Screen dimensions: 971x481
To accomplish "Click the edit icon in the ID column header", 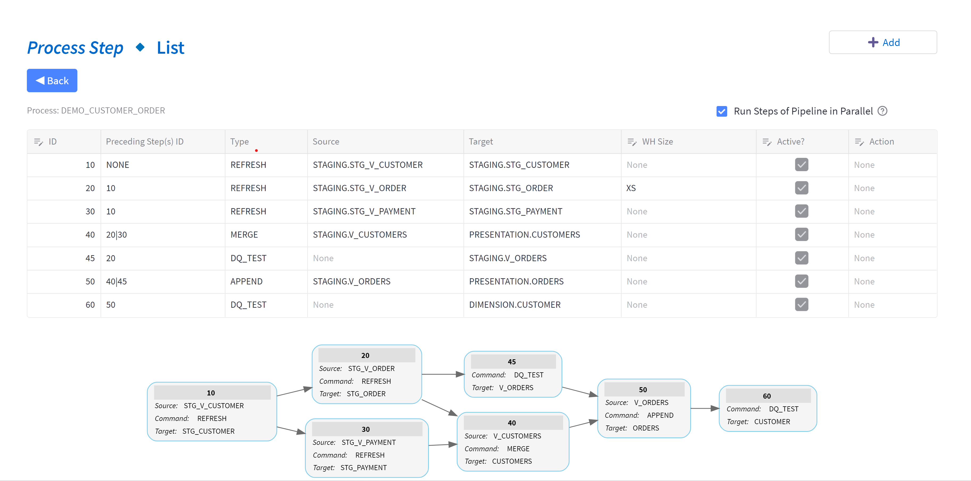I will pos(39,142).
